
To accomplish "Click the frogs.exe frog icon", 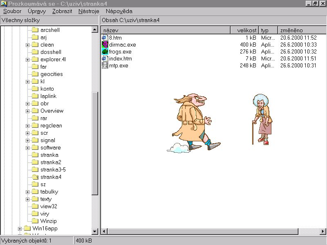I will click(x=105, y=51).
